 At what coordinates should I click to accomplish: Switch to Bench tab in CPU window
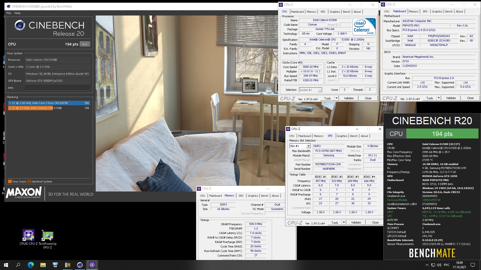pos(347,12)
